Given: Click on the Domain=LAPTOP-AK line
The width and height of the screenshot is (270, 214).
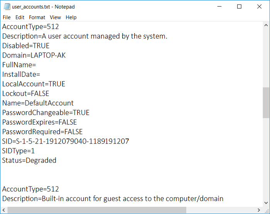Looking at the screenshot, I should pos(34,55).
